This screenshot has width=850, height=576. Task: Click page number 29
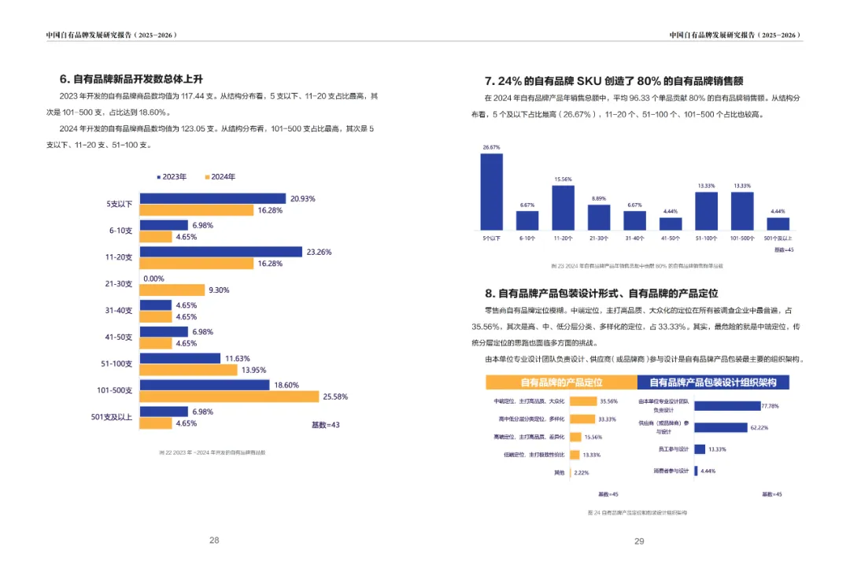pos(639,541)
